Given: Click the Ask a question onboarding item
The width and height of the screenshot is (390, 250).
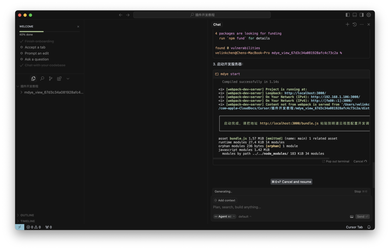Looking at the screenshot, I should [37, 59].
